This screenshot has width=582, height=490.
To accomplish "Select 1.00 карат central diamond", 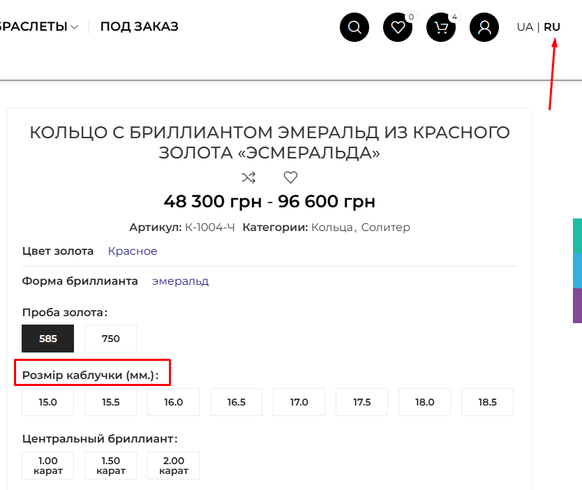I will tap(48, 466).
